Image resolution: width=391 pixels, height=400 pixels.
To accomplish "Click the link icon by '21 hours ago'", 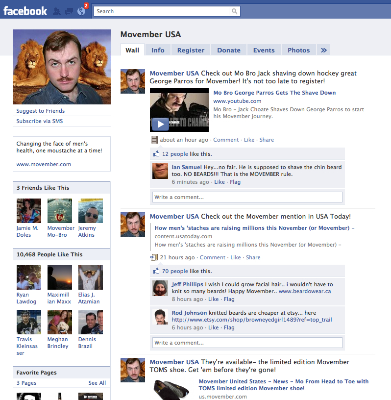I will point(154,257).
